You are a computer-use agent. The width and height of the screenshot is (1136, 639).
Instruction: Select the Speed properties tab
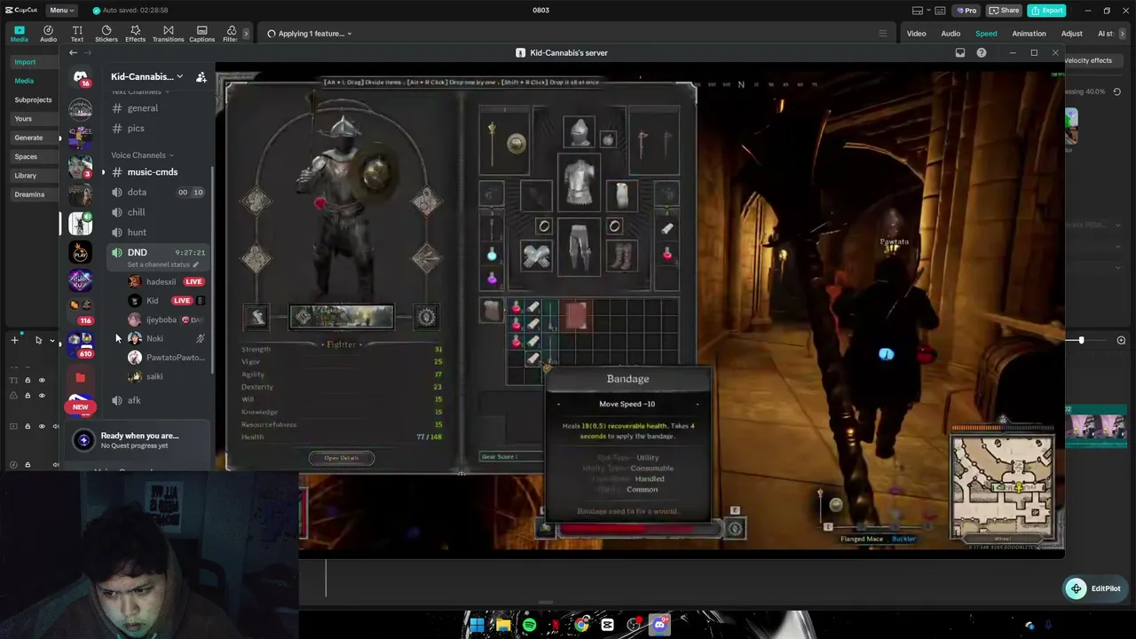point(986,34)
